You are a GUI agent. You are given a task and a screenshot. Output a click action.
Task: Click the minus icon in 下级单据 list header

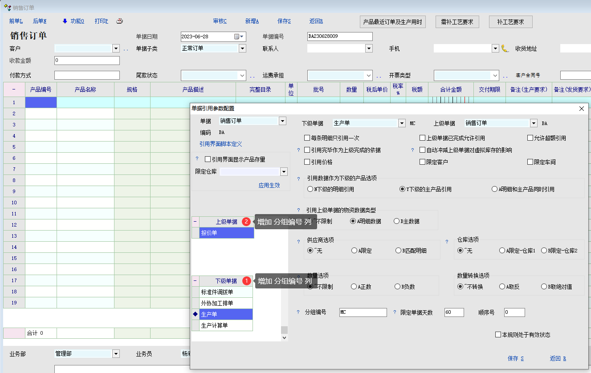tap(195, 281)
